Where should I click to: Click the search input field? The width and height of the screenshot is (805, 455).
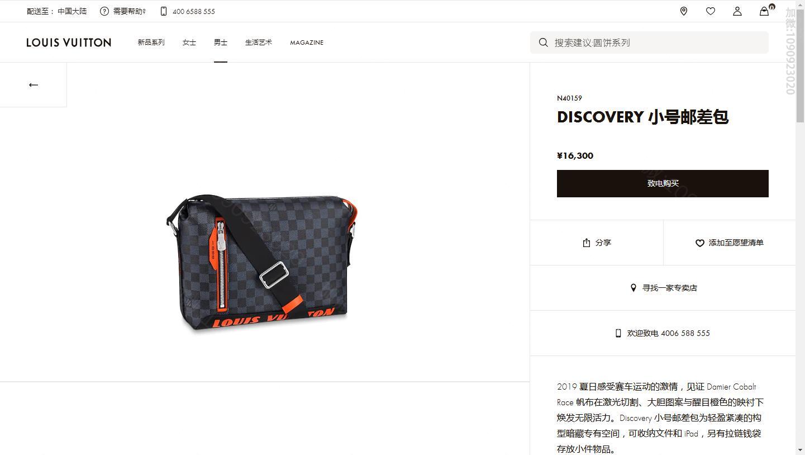tap(649, 42)
